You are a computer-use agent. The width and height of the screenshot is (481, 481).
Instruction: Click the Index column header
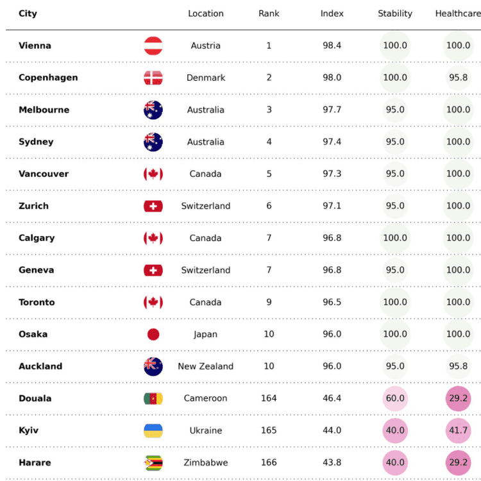pos(332,13)
